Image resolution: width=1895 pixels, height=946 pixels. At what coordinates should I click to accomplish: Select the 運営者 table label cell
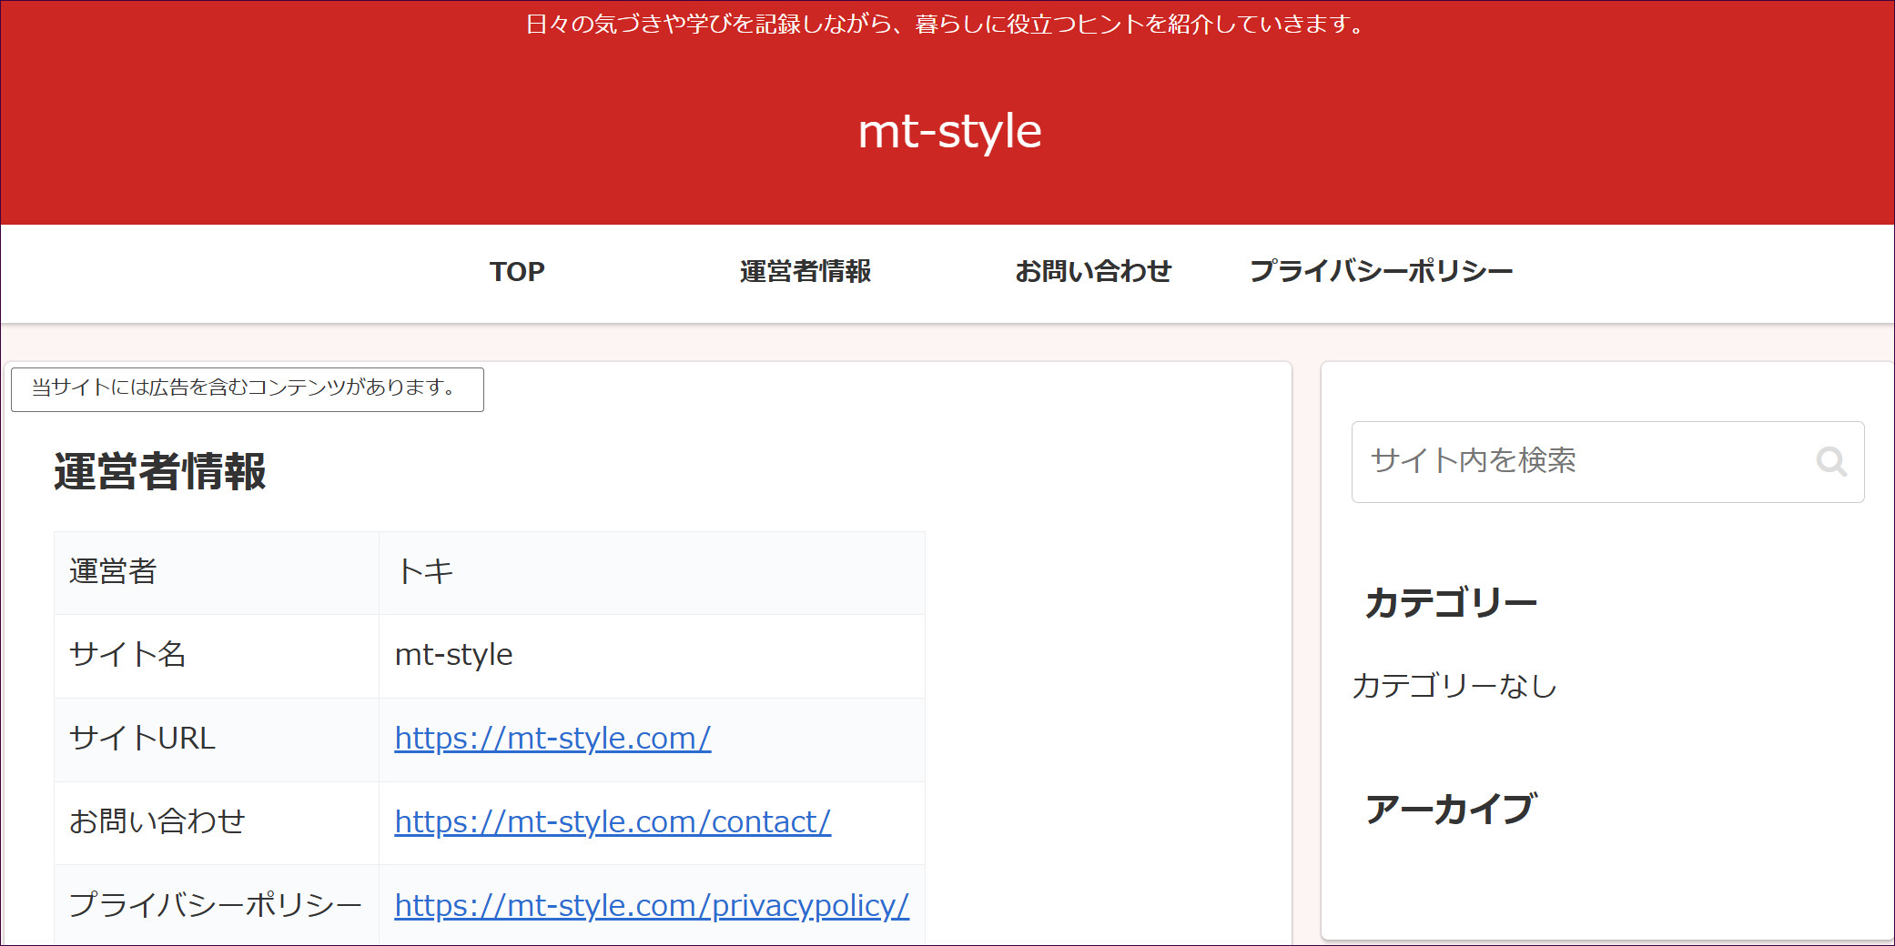[x=217, y=573]
